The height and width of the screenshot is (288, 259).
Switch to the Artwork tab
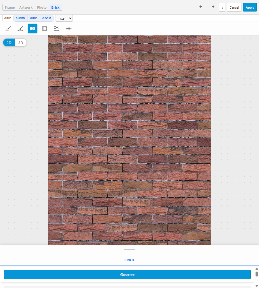tap(26, 7)
